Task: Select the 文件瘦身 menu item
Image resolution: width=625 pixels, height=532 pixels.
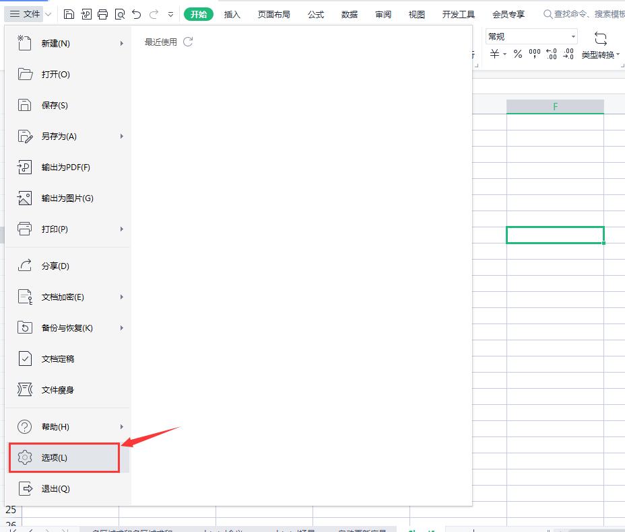Action: point(67,390)
